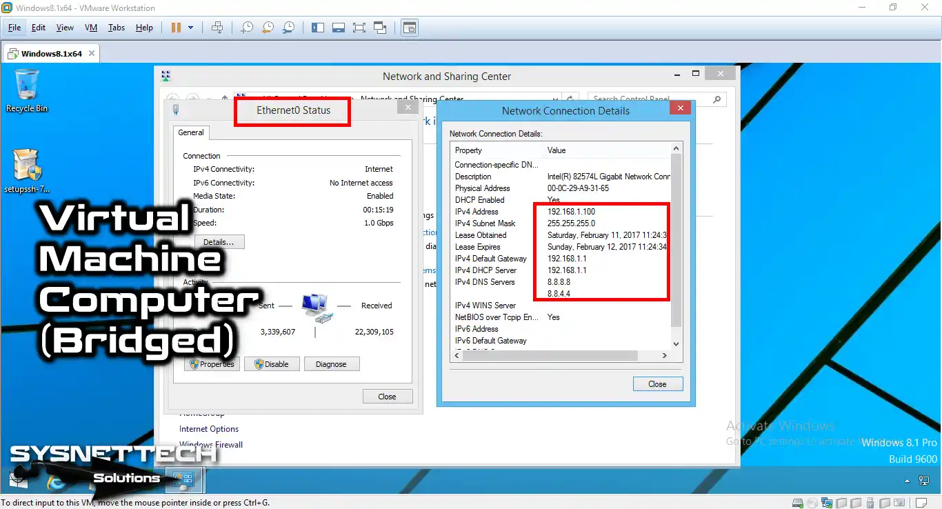The width and height of the screenshot is (942, 509).
Task: Open Internet Options link in Network and Sharing Center
Action: [209, 429]
